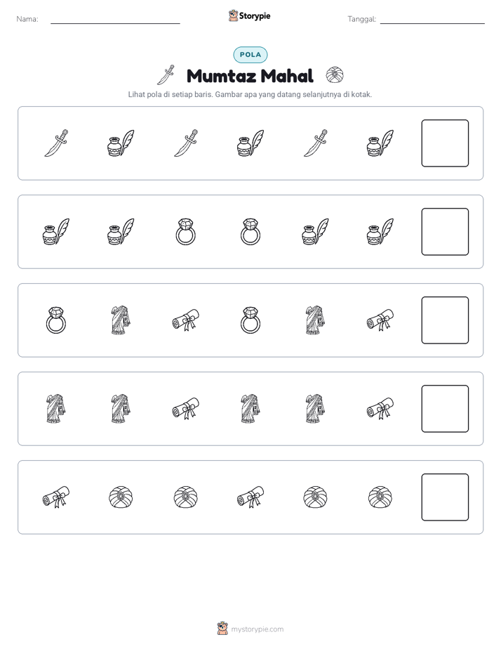Select the last scroll in row four
Image resolution: width=501 pixels, height=649 pixels.
(x=380, y=409)
